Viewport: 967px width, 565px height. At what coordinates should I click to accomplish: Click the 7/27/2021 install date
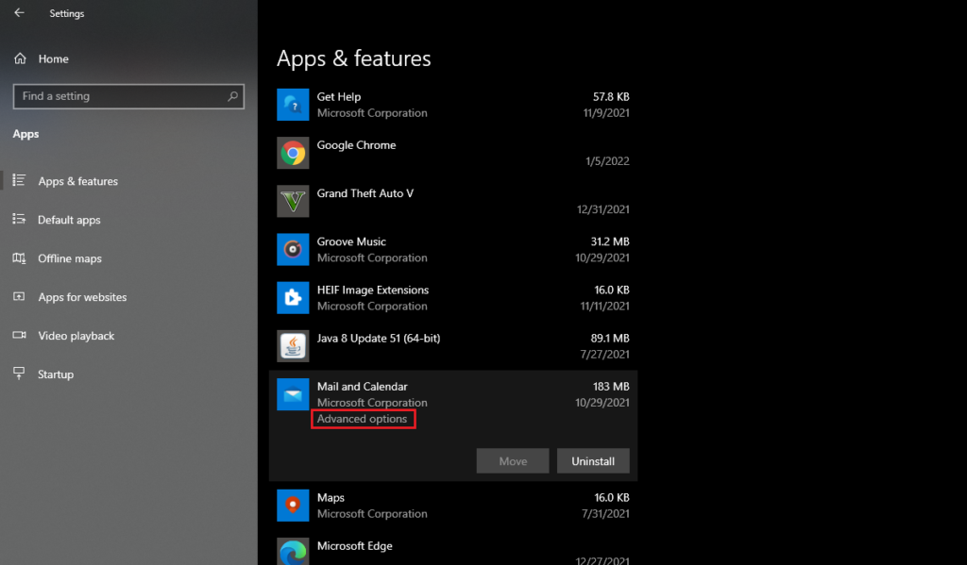pyautogui.click(x=604, y=354)
